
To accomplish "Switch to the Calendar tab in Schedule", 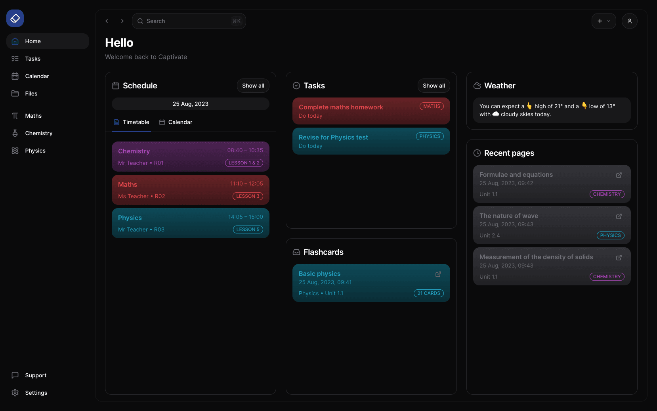I will (x=176, y=122).
